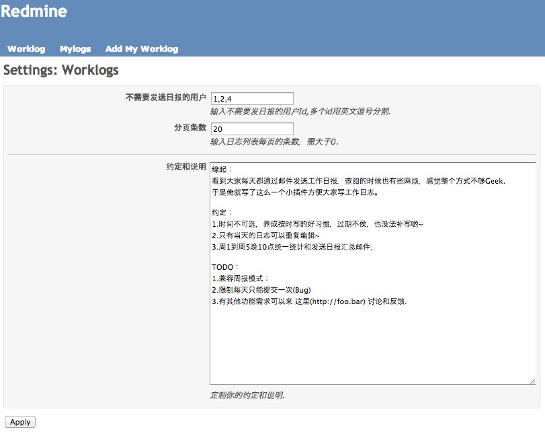
Task: Click the 缘起 line in the textarea
Action: pos(221,170)
